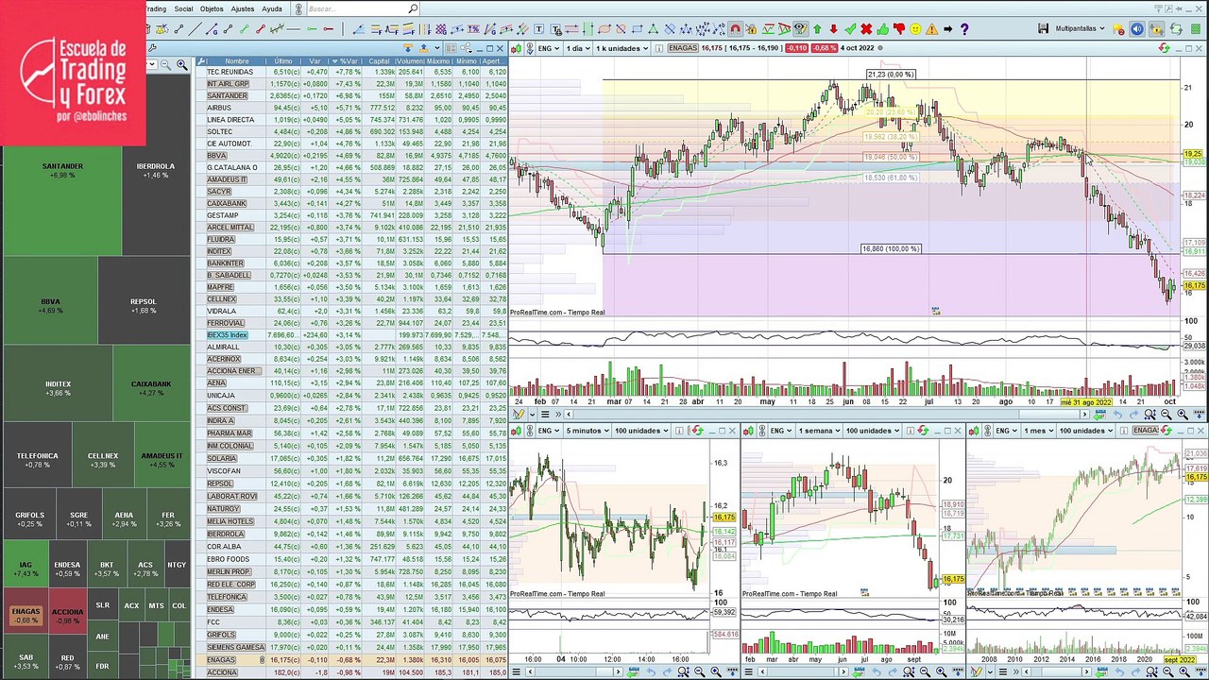Select the red X drawing object
1209x680 pixels.
tap(866, 29)
